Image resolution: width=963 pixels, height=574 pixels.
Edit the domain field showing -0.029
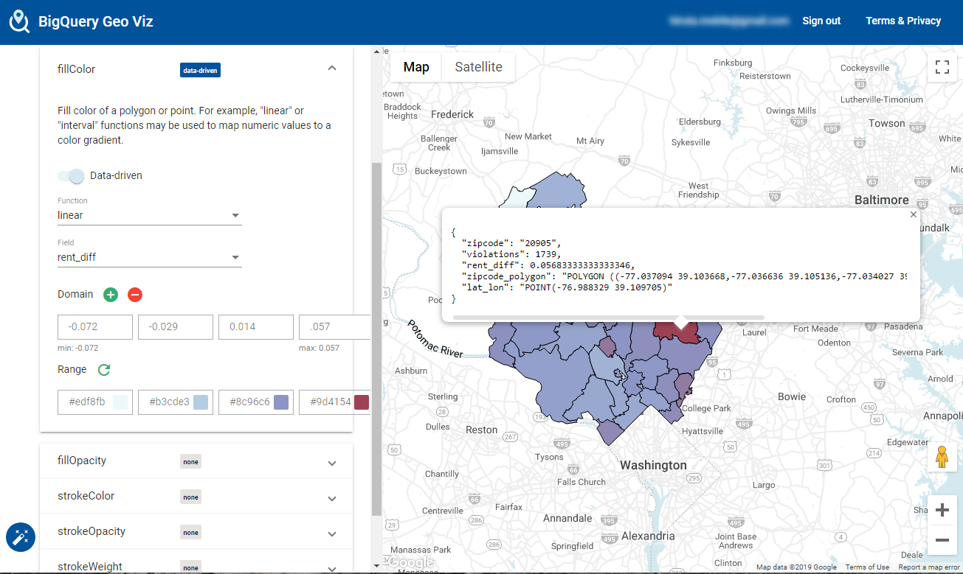176,327
